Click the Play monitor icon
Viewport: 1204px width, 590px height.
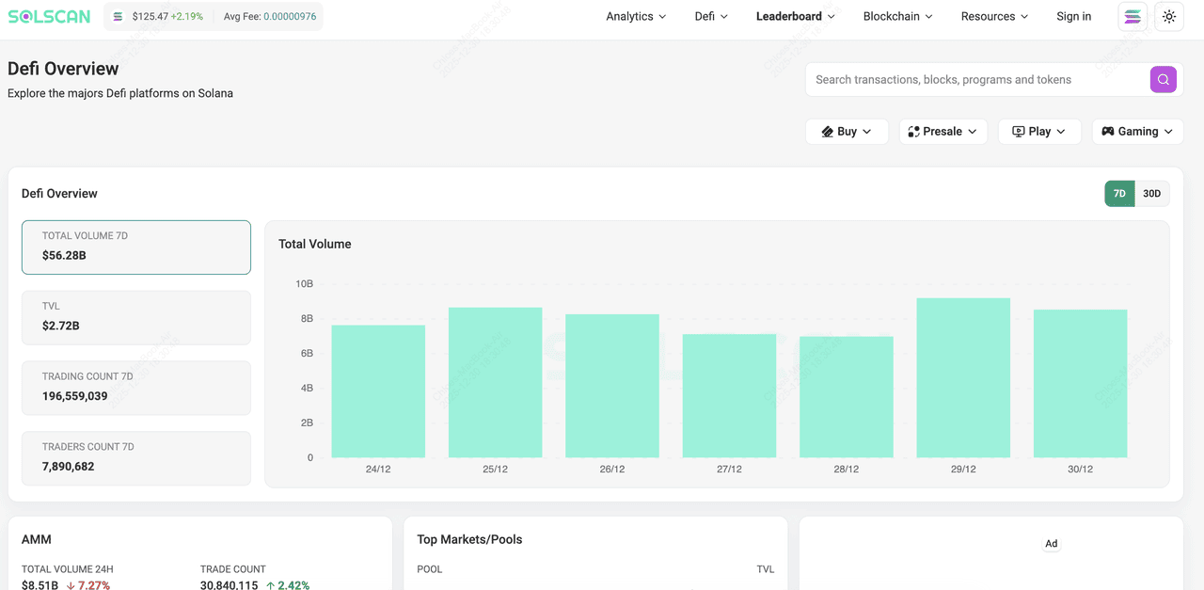coord(1018,132)
